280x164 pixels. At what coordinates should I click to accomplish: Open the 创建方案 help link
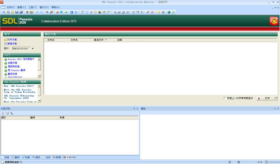click(x=12, y=63)
